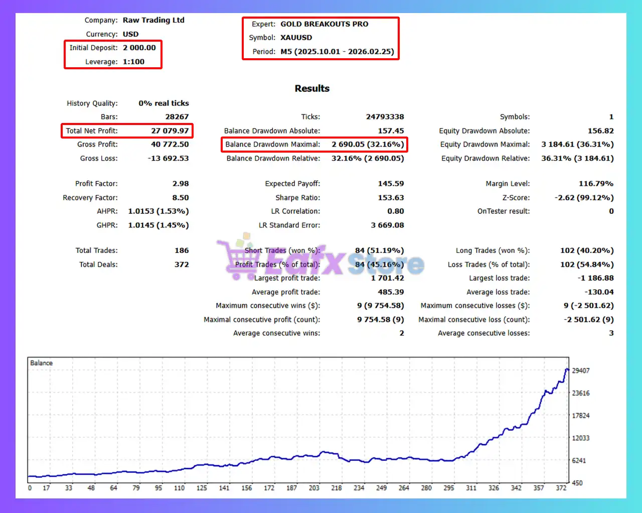Click the 372 x-axis label on the chart

coord(561,488)
